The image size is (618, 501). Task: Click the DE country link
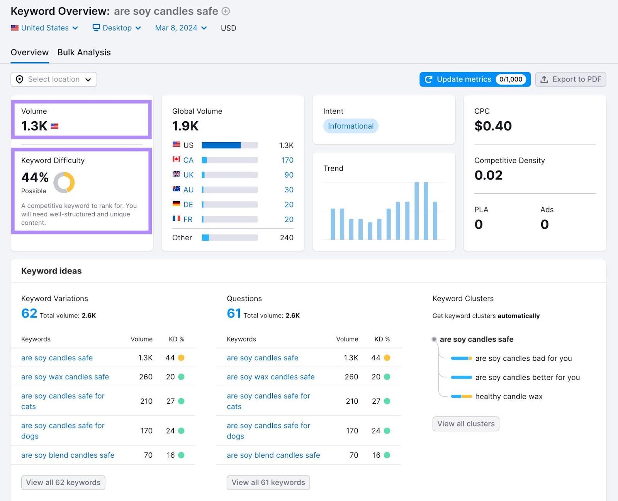188,204
